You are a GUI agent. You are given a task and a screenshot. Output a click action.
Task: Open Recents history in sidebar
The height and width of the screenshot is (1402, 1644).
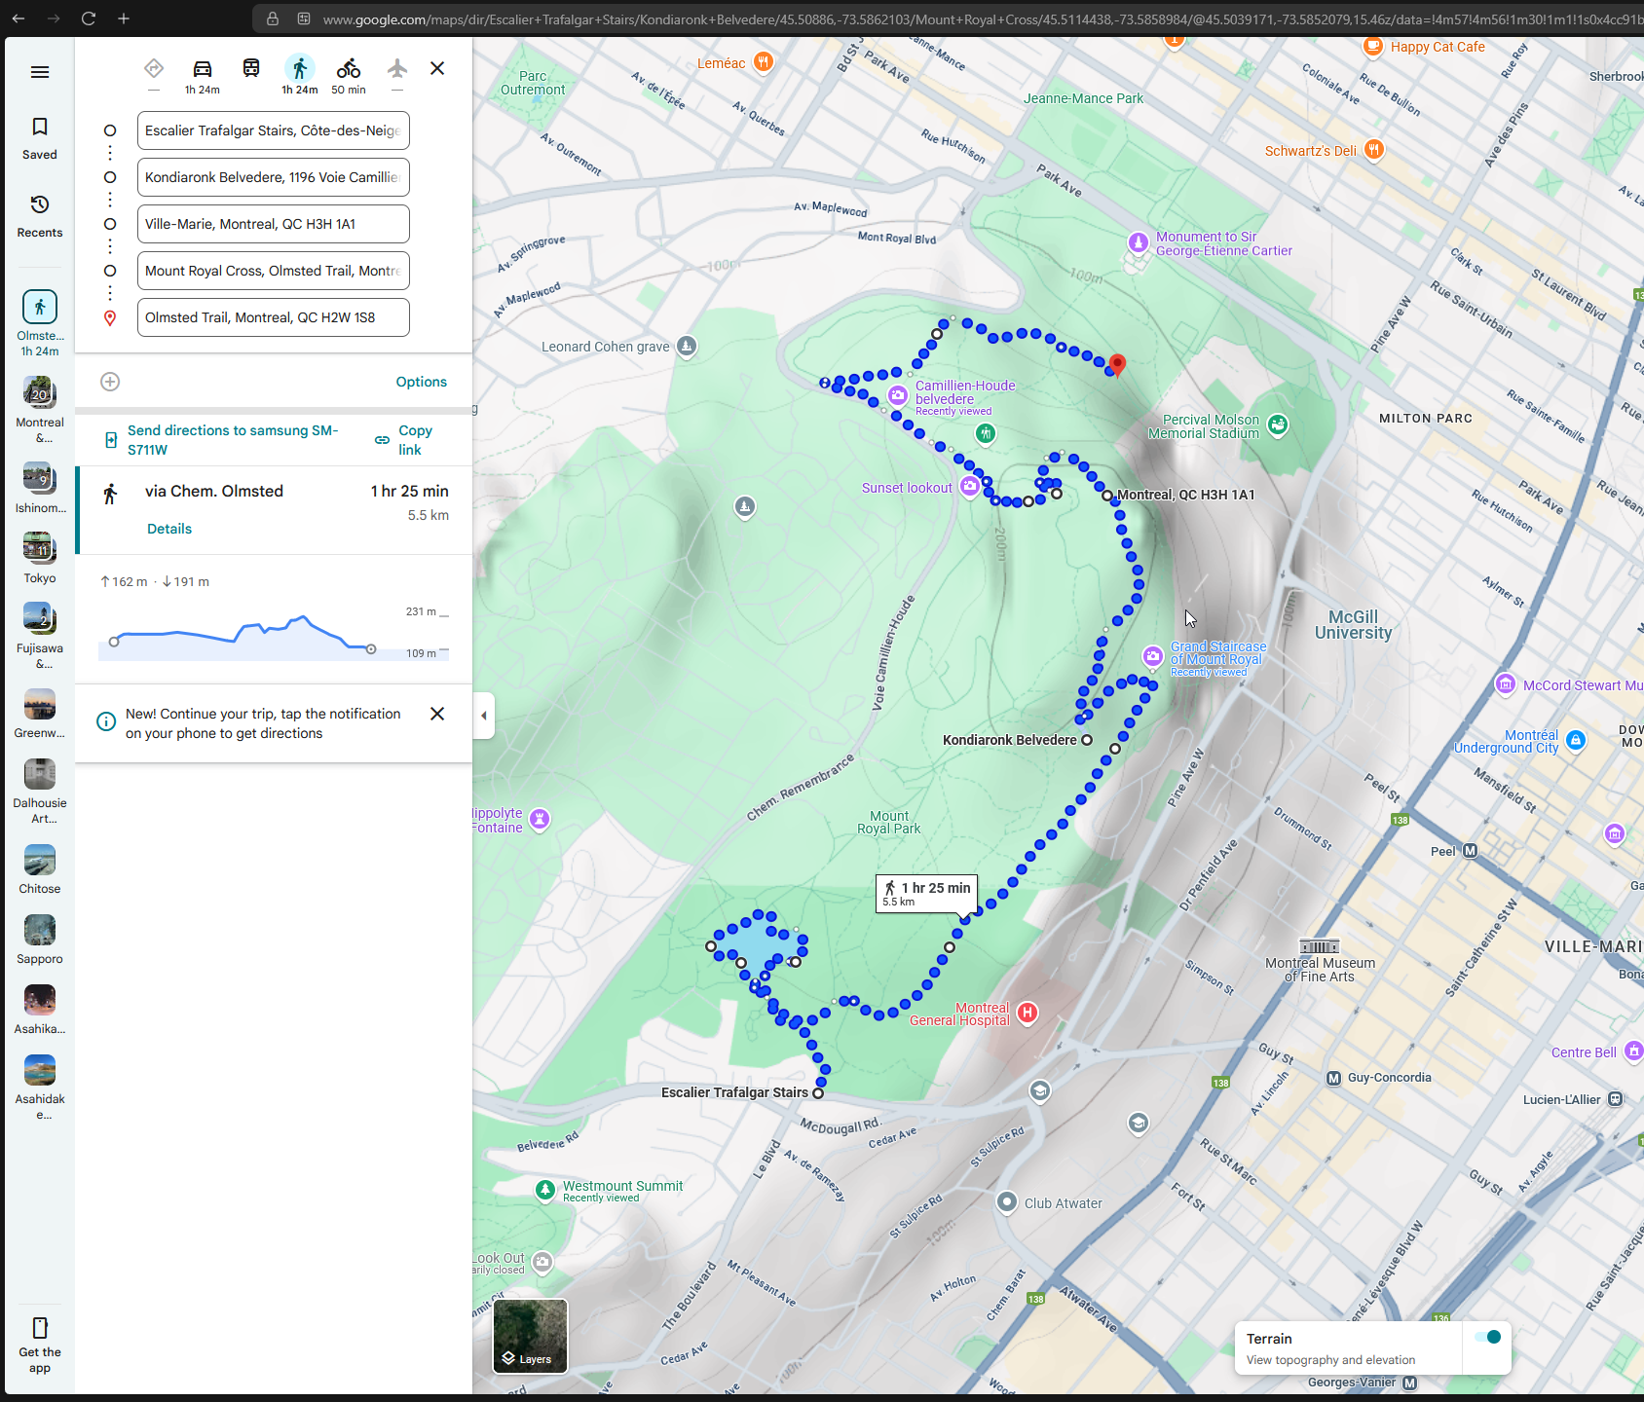tap(40, 216)
